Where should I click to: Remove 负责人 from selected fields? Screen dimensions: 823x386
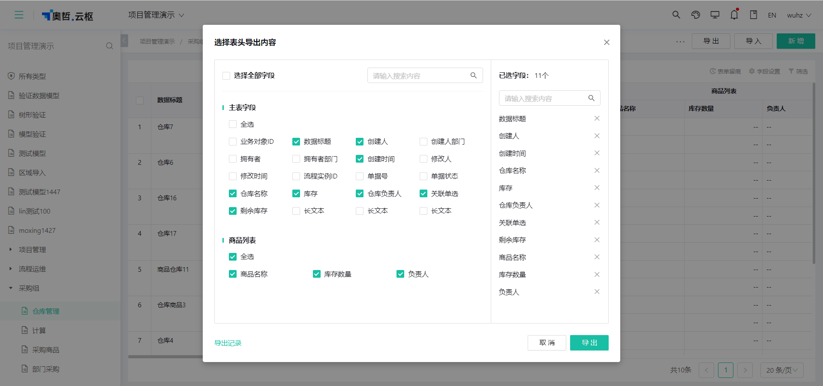pos(597,292)
